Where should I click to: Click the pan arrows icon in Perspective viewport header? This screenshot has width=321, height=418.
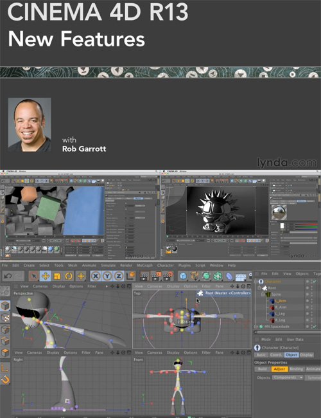point(112,286)
